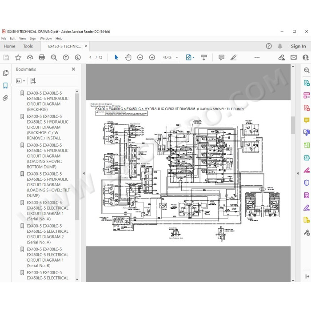
Task: Open the Edit menu
Action: [13, 39]
